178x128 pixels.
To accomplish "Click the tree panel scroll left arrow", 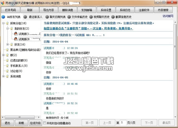I will click(3, 117).
